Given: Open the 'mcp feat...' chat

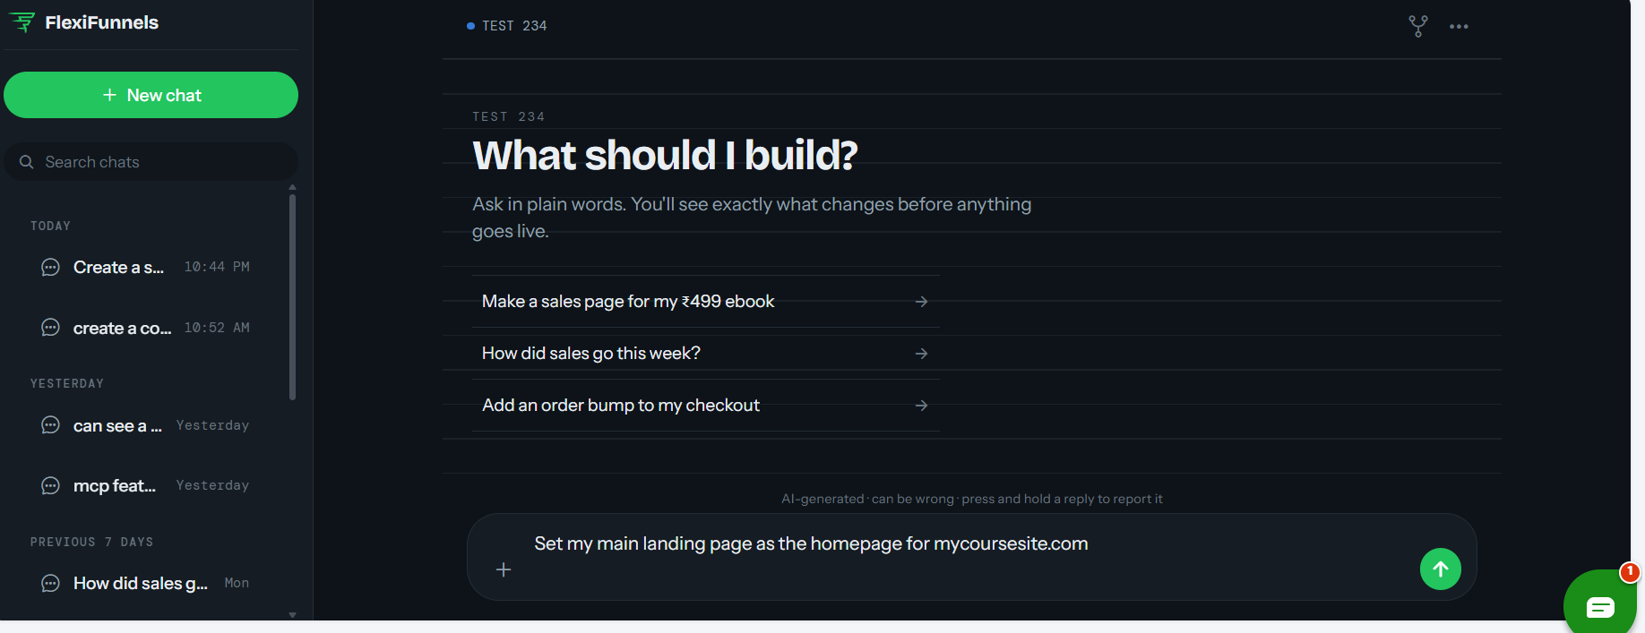Looking at the screenshot, I should (x=147, y=485).
